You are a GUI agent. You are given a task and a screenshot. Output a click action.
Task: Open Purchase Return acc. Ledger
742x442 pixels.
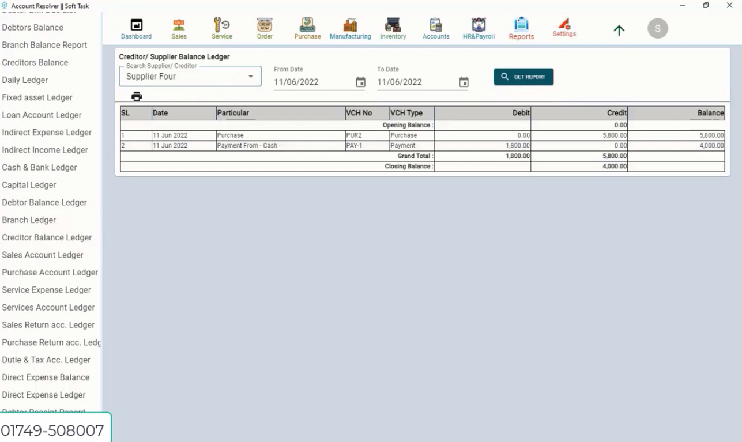[51, 342]
